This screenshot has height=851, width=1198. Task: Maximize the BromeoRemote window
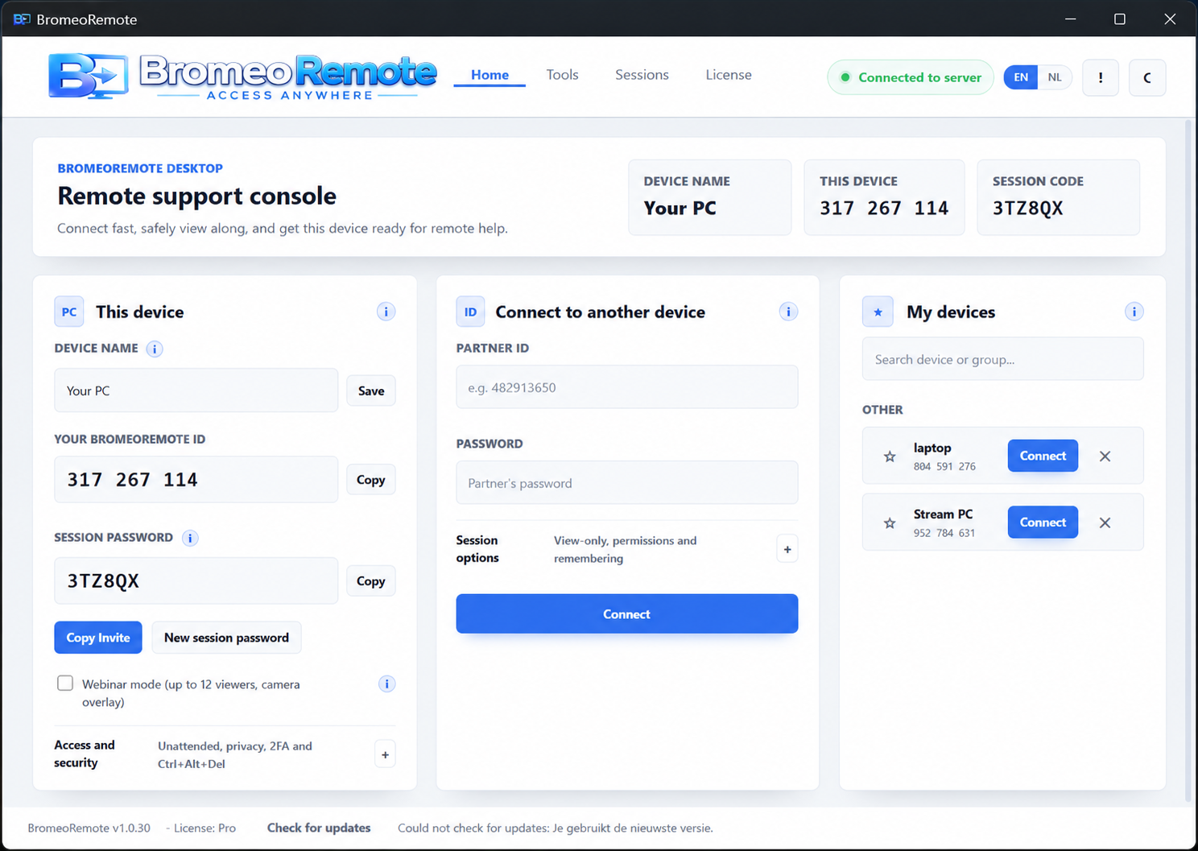click(1120, 19)
